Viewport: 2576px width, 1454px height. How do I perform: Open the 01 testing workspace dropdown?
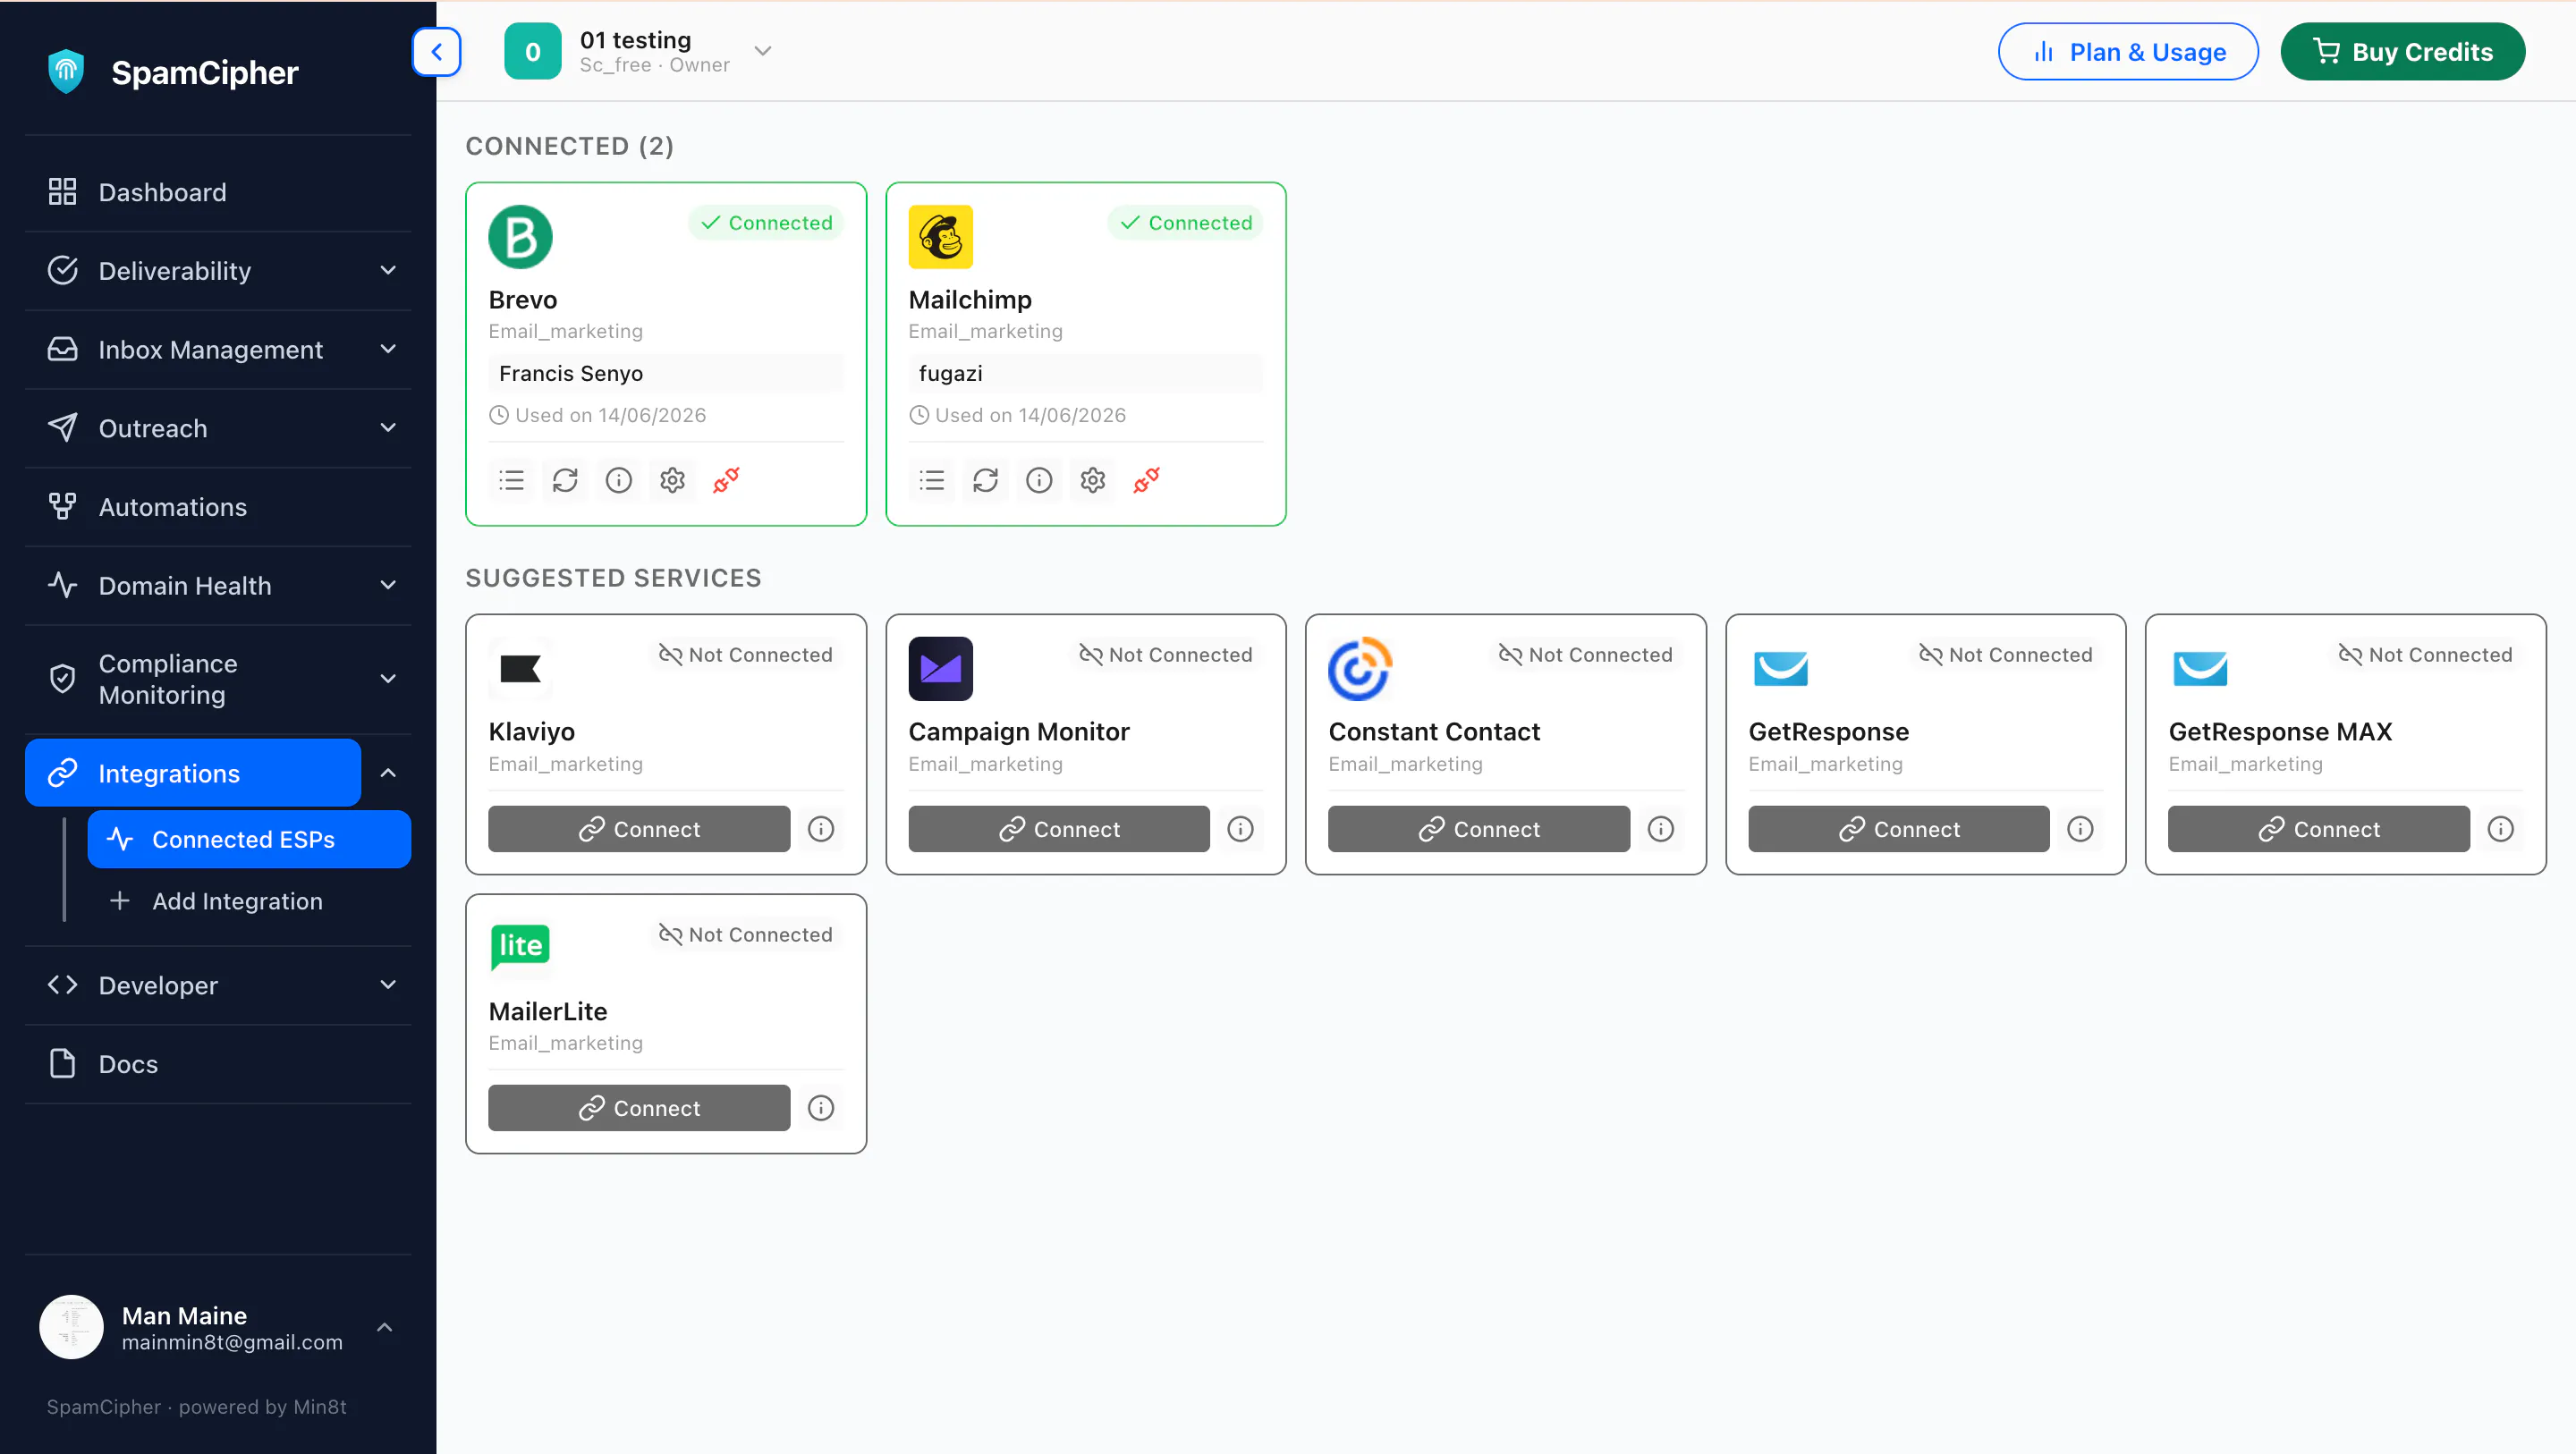(x=763, y=51)
